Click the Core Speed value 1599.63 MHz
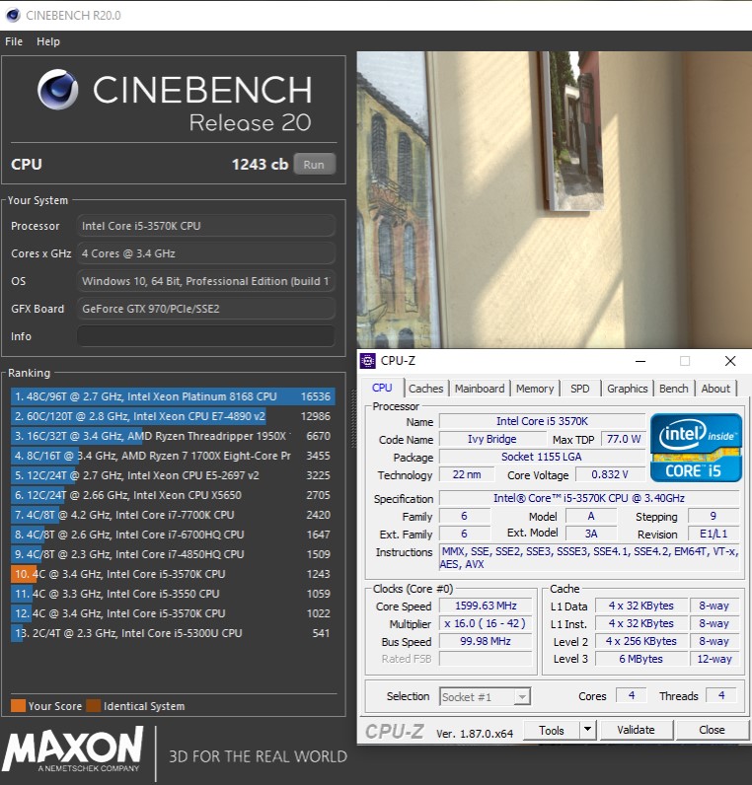 point(486,606)
